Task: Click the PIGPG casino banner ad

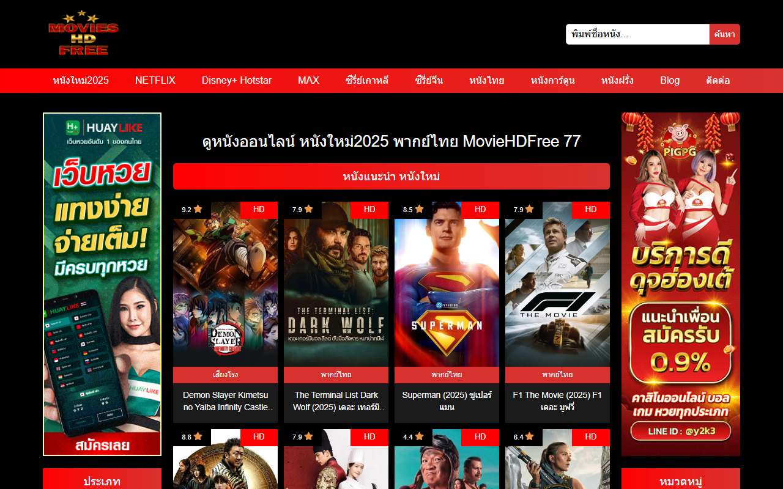Action: coord(681,284)
